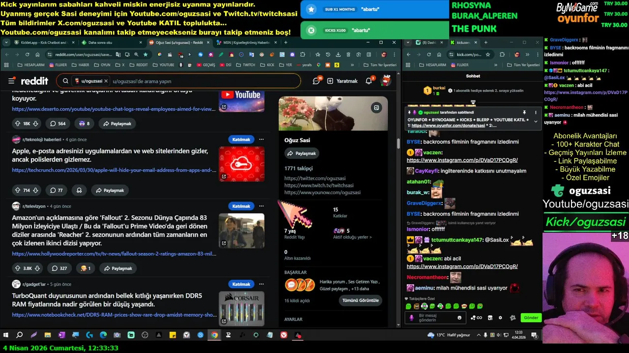Unpin message using pin icon in Kick chat

(x=525, y=112)
